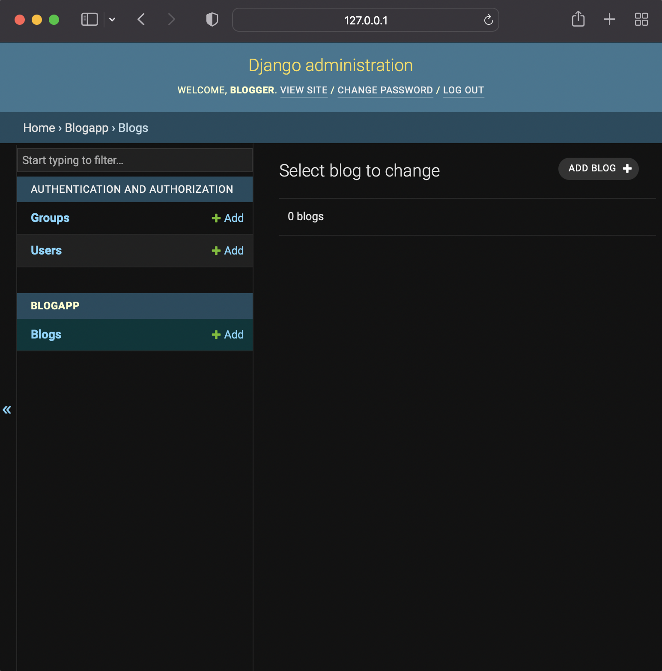
Task: Click the Blogs breadcrumb text
Action: 133,128
